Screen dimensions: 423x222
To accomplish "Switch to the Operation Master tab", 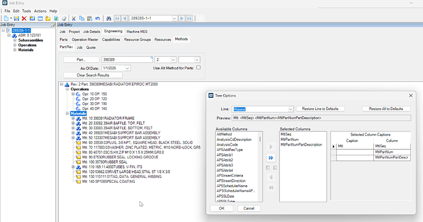I will tap(85, 40).
